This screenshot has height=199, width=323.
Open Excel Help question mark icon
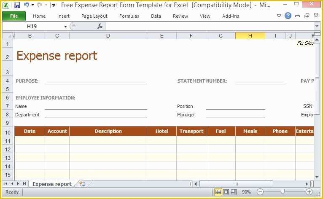click(288, 16)
